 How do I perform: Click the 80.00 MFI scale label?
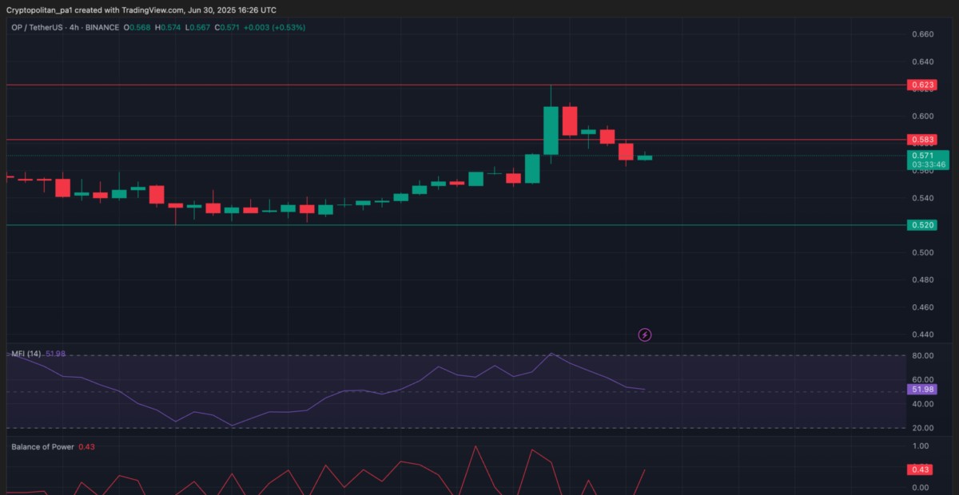[922, 356]
